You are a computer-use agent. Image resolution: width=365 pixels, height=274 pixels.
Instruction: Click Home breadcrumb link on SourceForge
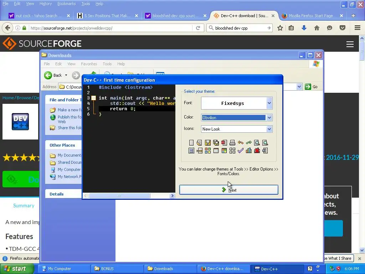[x=8, y=98]
